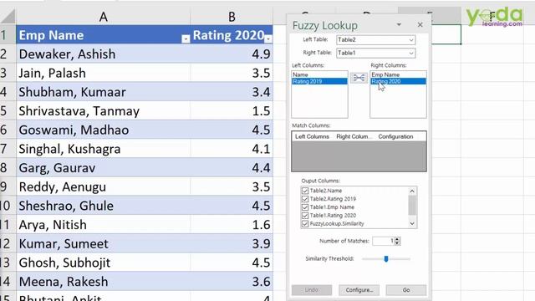Click the rating 1.5 for Shrivastava
The width and height of the screenshot is (535, 301).
232,111
